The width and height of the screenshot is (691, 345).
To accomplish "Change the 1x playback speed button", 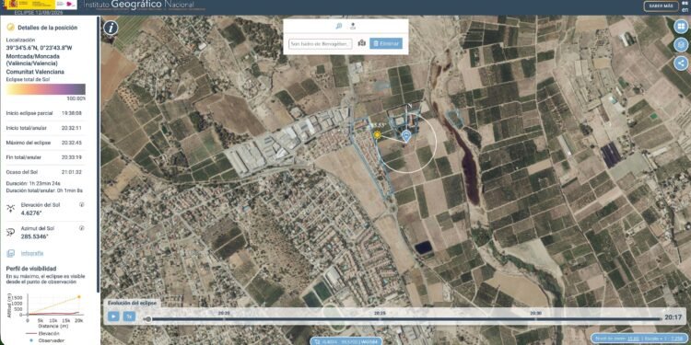I will (x=129, y=316).
